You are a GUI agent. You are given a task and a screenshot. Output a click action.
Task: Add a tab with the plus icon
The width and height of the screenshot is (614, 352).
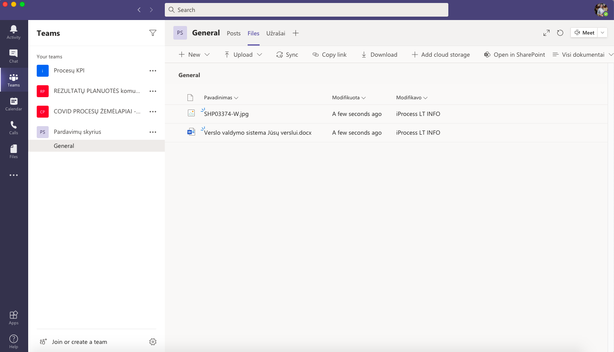point(295,33)
